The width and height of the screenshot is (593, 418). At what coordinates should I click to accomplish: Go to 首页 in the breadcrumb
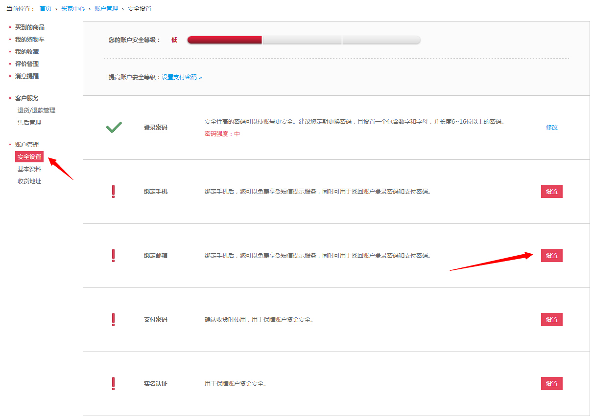coord(46,9)
